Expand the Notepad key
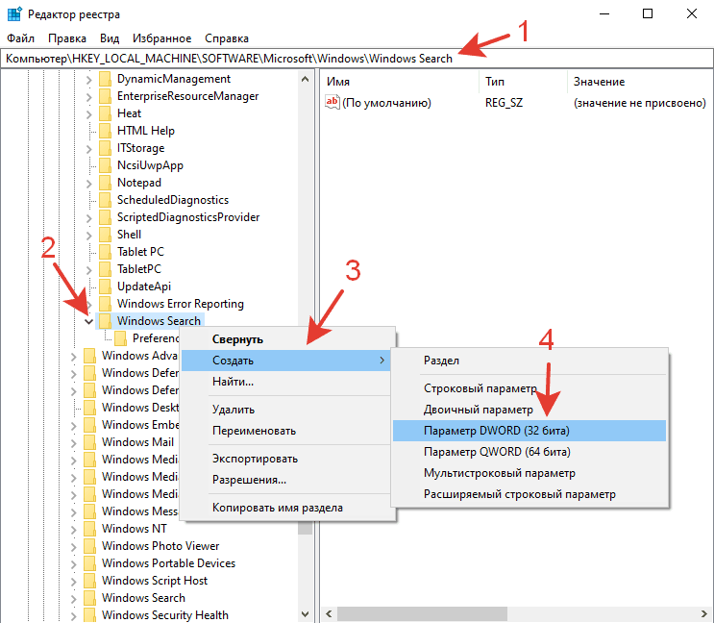Viewport: 714px width, 623px height. pyautogui.click(x=88, y=183)
